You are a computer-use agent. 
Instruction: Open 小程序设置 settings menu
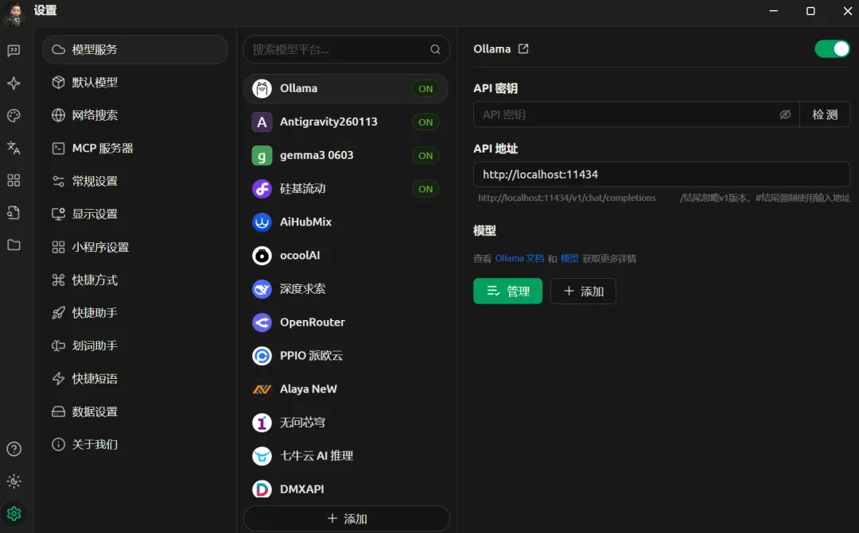(135, 247)
